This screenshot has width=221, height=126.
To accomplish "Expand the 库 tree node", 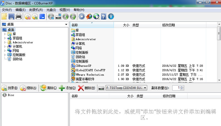I will pos(5,34).
